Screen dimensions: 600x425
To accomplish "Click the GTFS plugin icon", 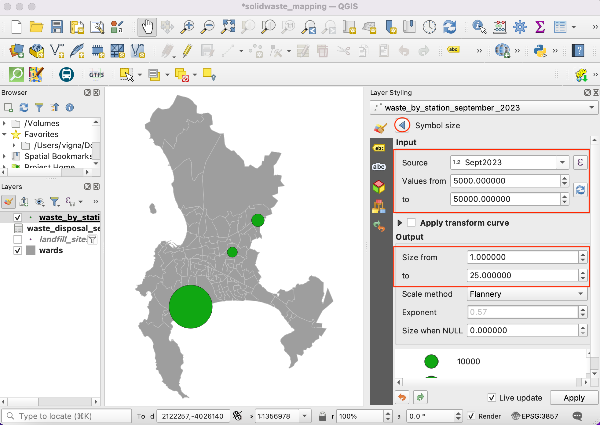I will tap(96, 74).
